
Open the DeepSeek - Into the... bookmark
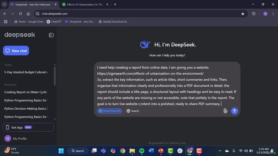[x=80, y=22]
